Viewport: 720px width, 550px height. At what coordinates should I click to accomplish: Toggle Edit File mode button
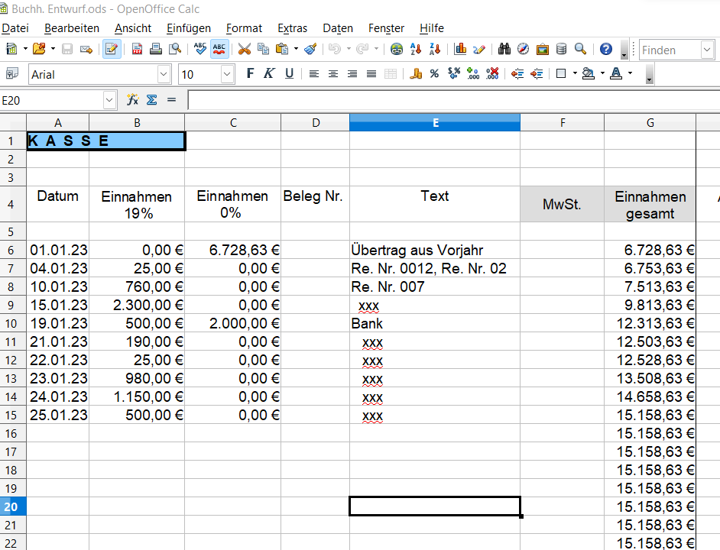point(112,50)
